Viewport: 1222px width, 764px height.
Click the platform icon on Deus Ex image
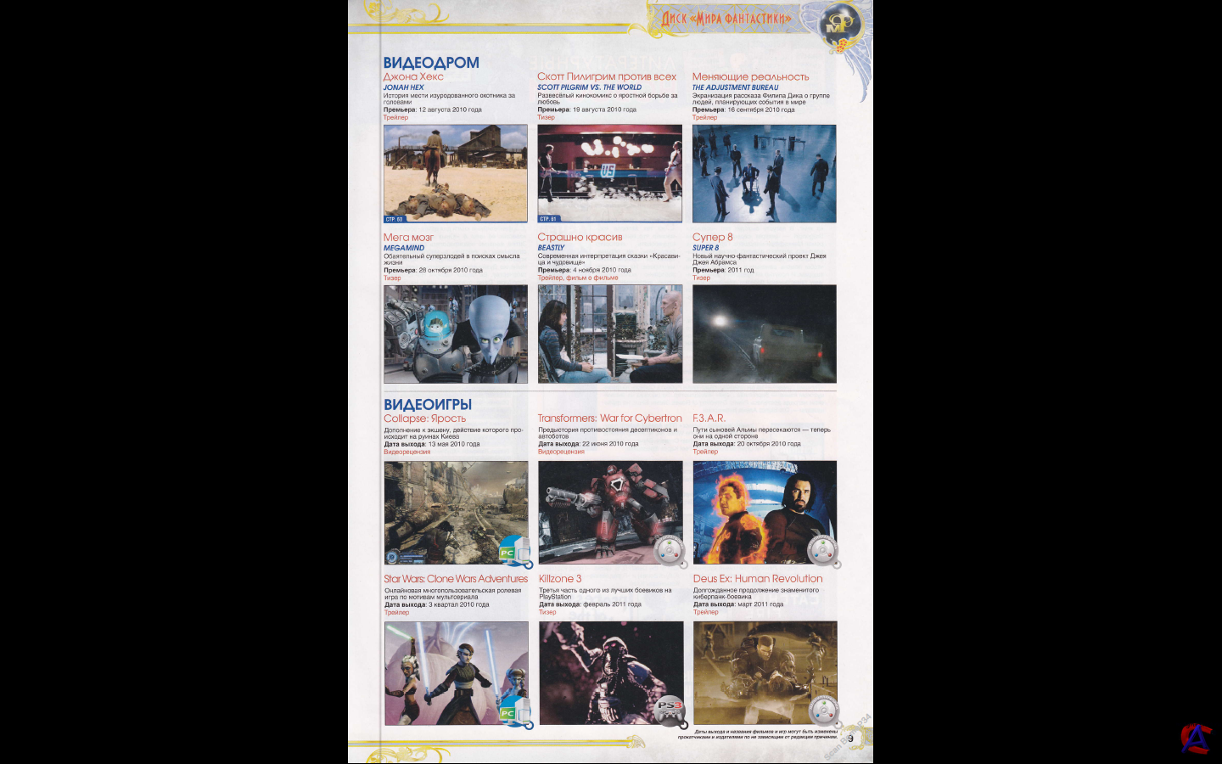tap(823, 711)
